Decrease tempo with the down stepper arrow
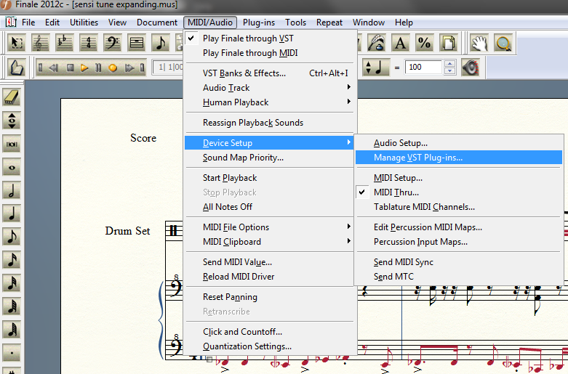The image size is (568, 374). pos(449,71)
